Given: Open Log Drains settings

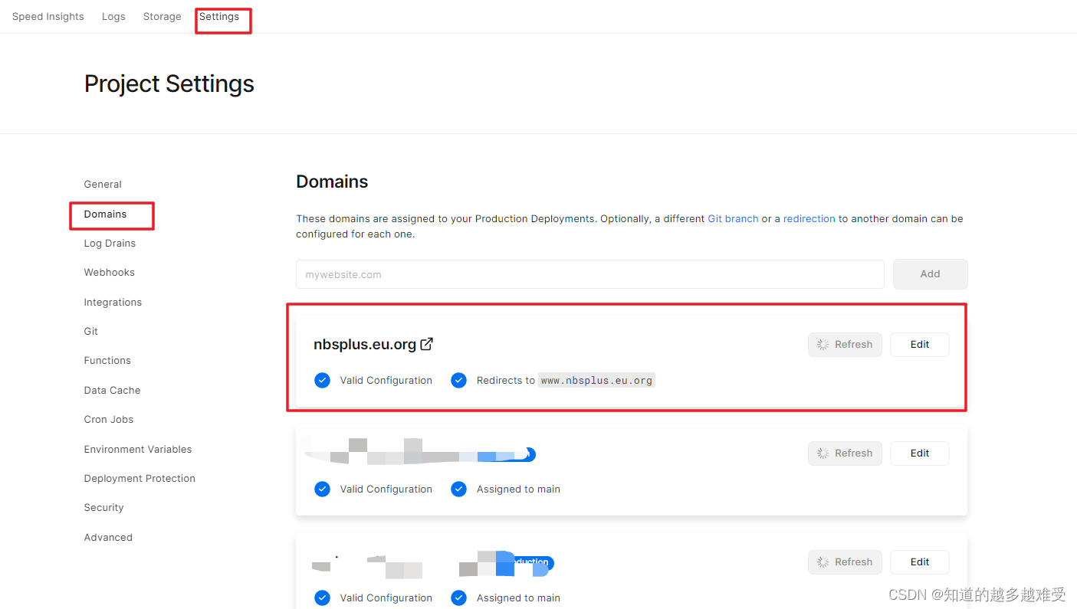Looking at the screenshot, I should (x=110, y=243).
